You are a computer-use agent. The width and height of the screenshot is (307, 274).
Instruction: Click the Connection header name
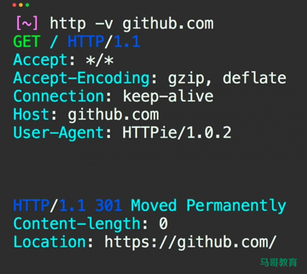pyautogui.click(x=59, y=96)
